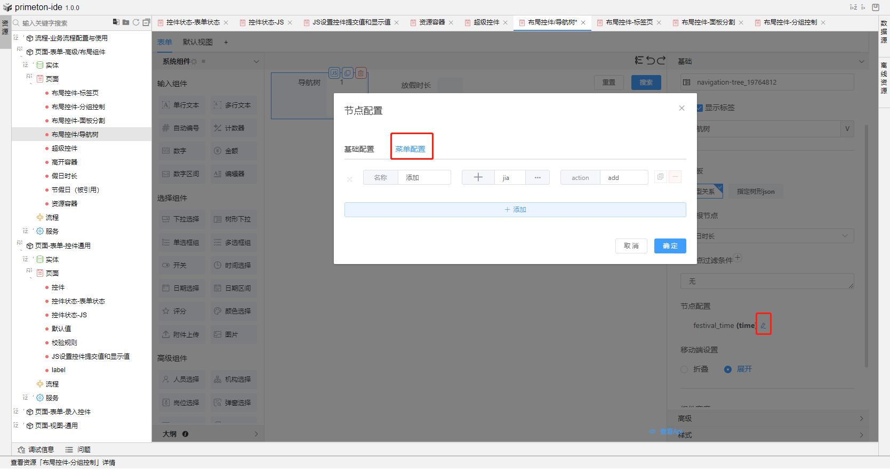Expand the 系统组件 dropdown
Image resolution: width=890 pixels, height=469 pixels.
click(256, 61)
